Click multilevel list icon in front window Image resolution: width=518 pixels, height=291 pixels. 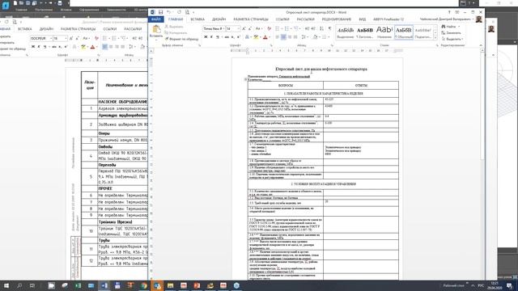coord(296,29)
